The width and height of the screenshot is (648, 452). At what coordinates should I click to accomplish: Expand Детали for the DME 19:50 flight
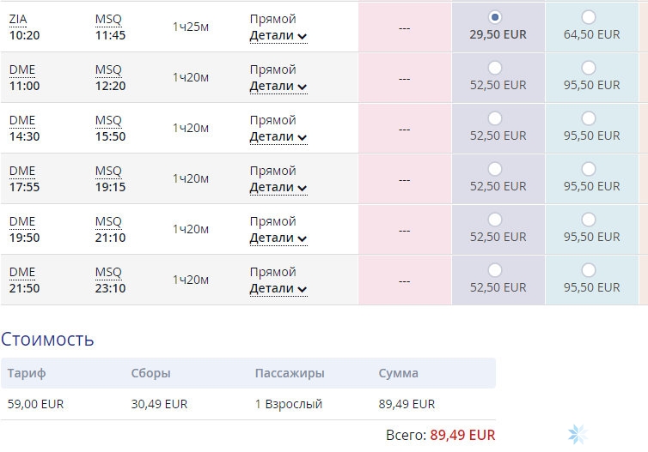[x=278, y=238]
